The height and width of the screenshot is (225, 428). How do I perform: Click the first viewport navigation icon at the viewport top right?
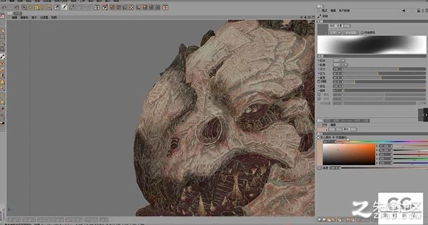pyautogui.click(x=302, y=17)
